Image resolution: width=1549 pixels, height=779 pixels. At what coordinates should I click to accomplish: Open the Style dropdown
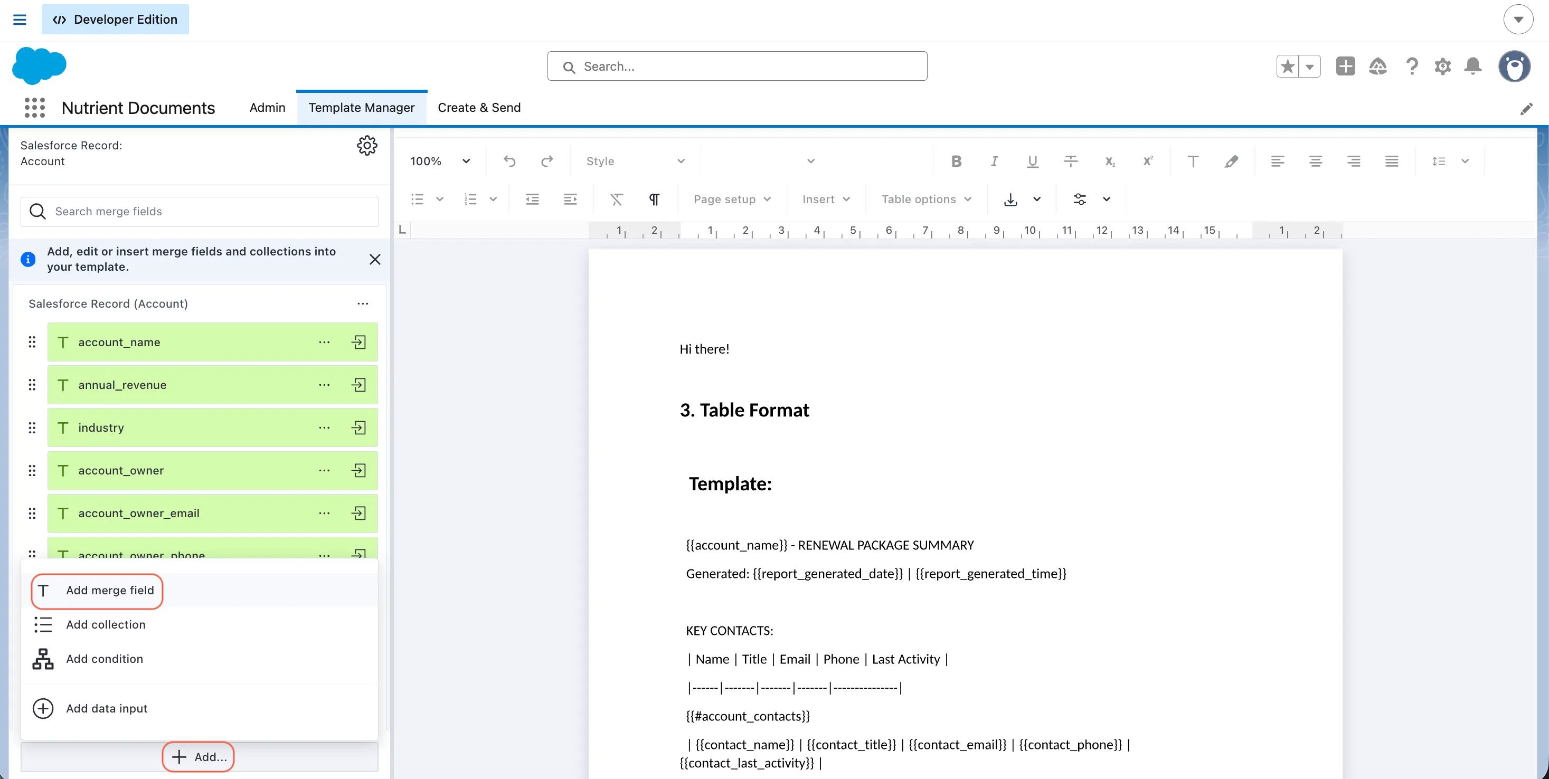coord(635,161)
